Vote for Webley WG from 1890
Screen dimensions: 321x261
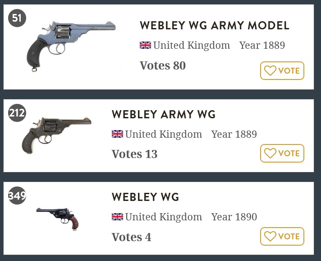pyautogui.click(x=282, y=237)
